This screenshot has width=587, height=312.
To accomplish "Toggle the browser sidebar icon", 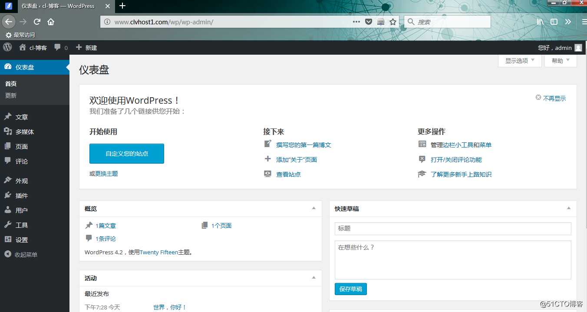I will [x=554, y=22].
